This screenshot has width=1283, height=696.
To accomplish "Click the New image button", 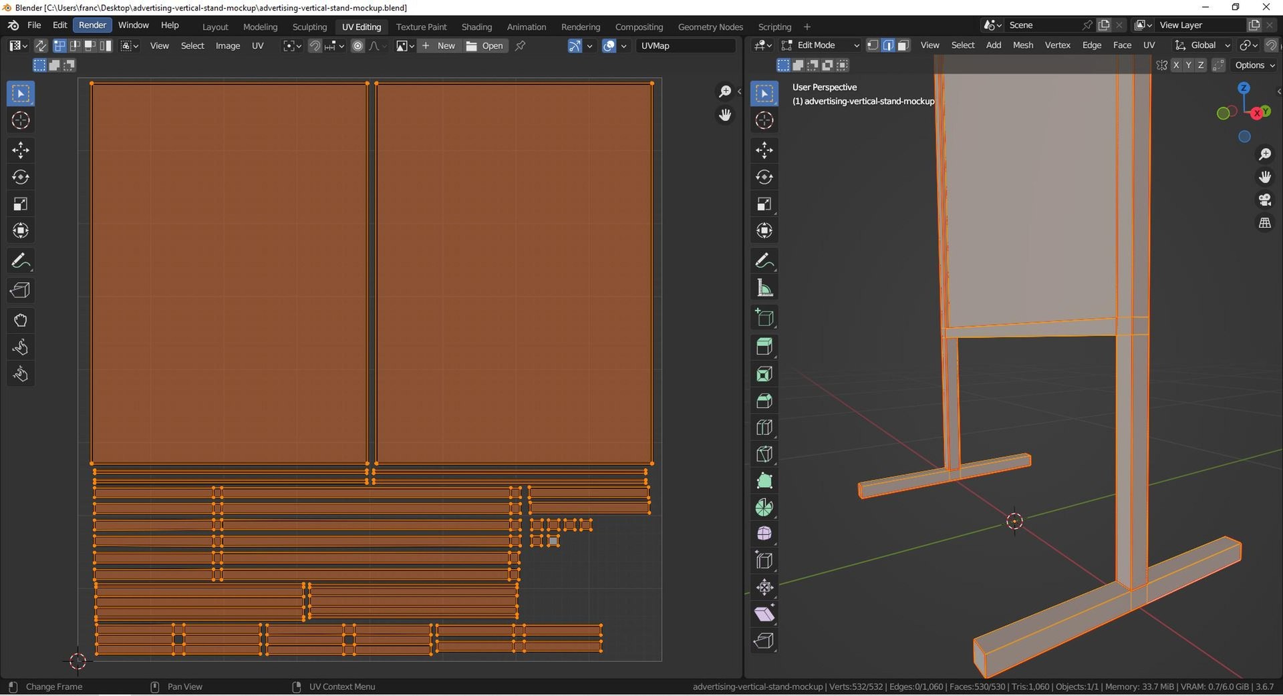I will (438, 45).
